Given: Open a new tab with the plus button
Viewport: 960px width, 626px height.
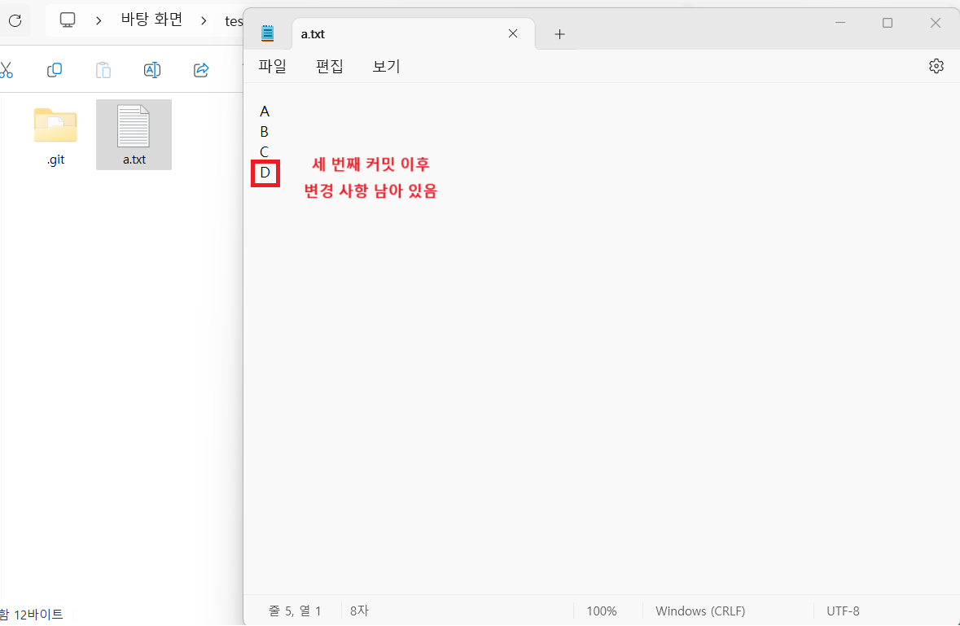Looking at the screenshot, I should tap(559, 34).
